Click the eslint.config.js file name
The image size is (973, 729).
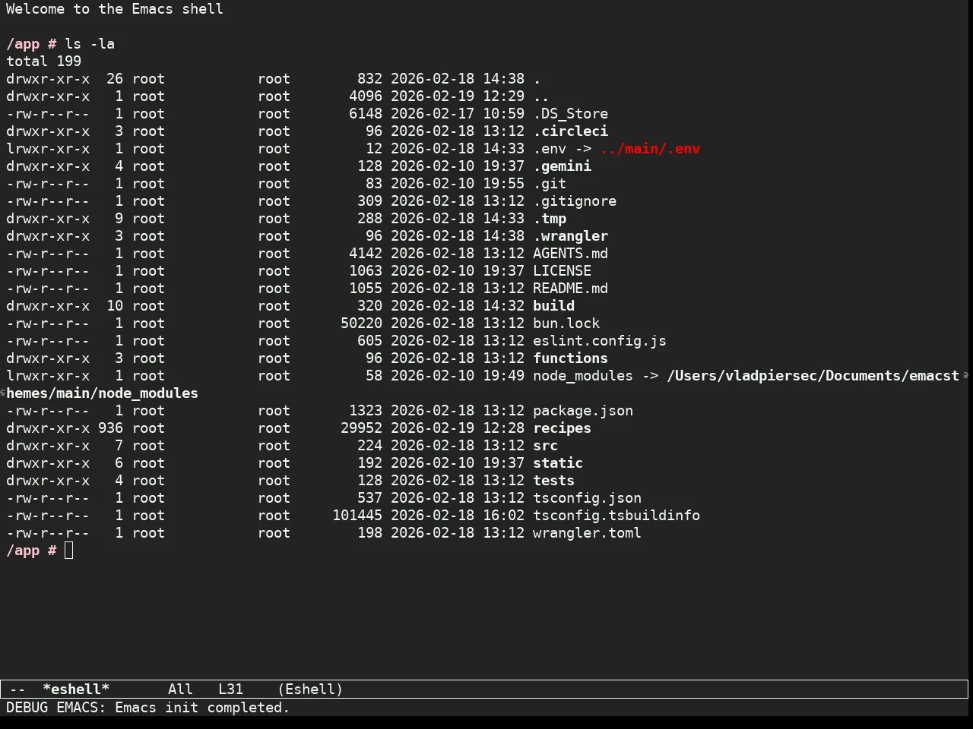[600, 341]
